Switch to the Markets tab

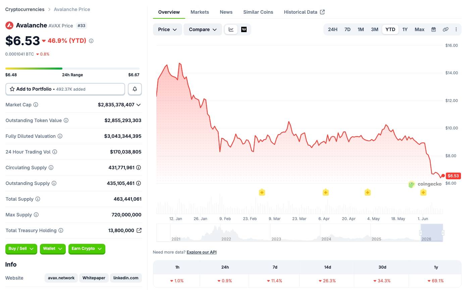point(200,12)
